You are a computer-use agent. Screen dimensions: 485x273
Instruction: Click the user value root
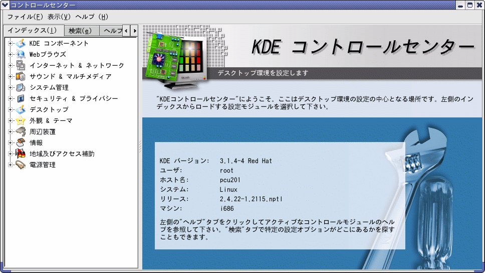(226, 171)
